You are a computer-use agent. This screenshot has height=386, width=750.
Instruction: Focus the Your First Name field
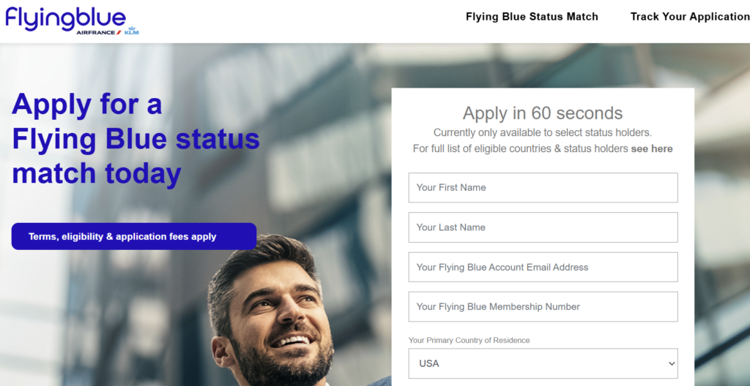tap(543, 188)
